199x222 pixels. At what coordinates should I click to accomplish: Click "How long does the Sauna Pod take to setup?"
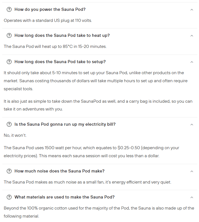[60, 62]
